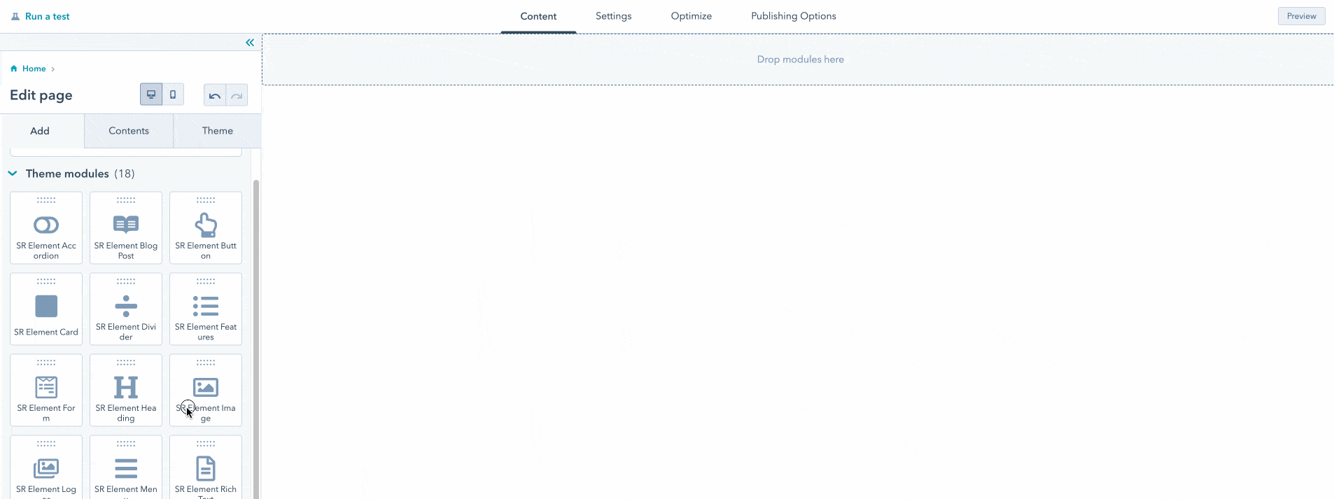Switch to the Contents sidebar tab
This screenshot has height=499, width=1334.
click(129, 131)
